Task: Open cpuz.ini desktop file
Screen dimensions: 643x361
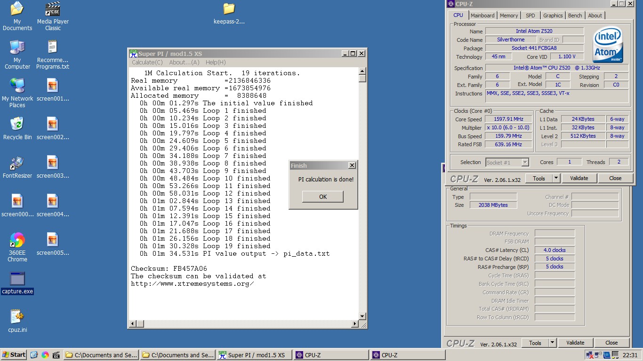Action: pos(17,321)
